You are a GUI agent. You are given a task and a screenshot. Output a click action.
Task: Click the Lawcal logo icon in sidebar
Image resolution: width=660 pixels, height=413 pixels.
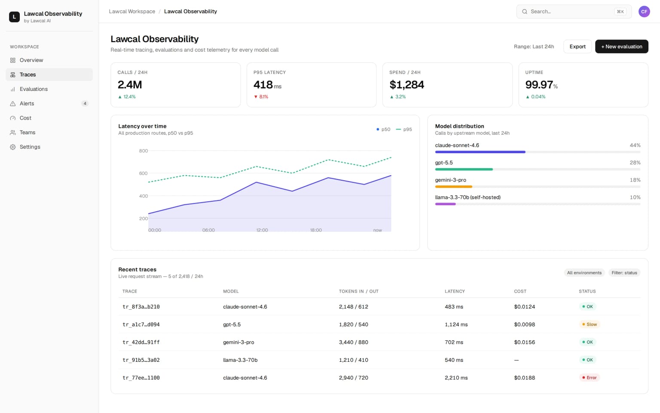(x=14, y=17)
